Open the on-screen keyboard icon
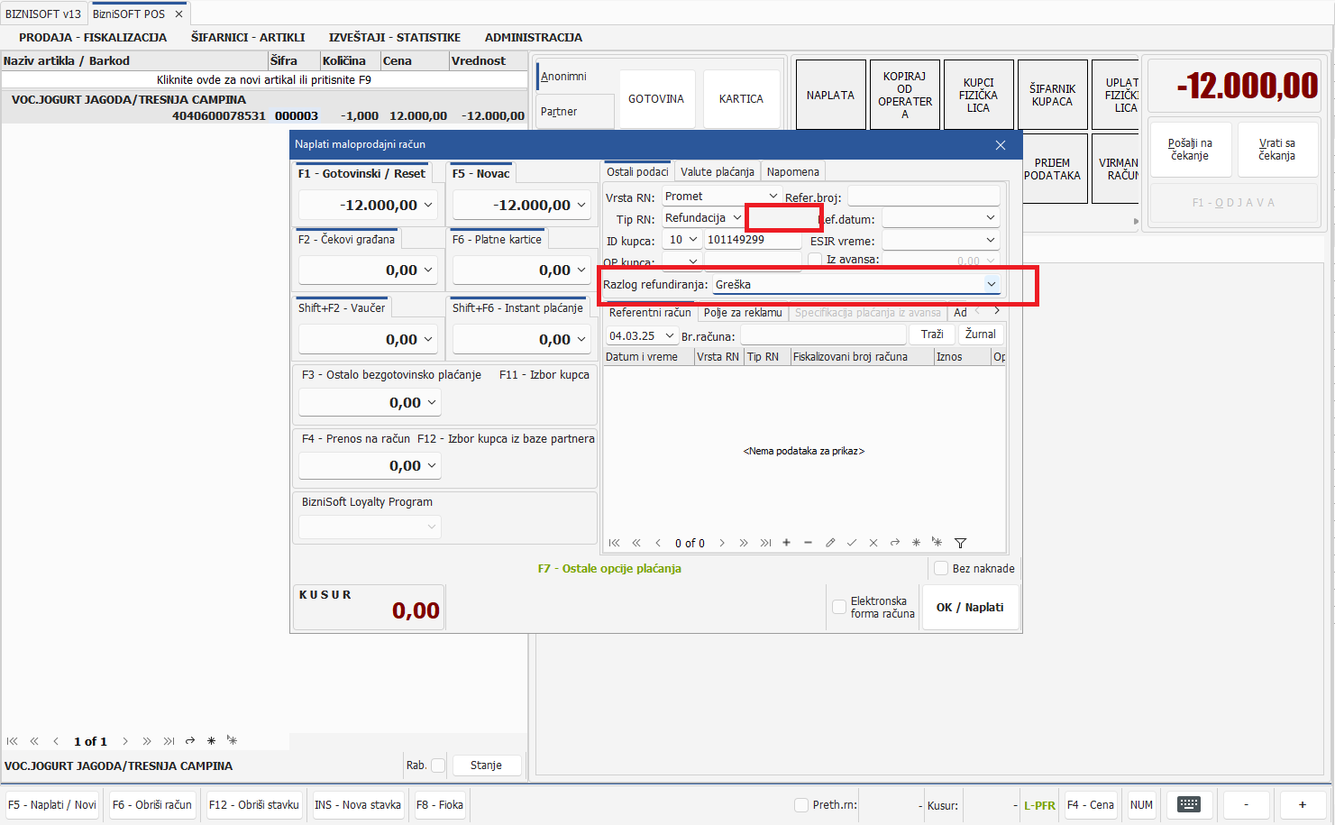This screenshot has width=1335, height=825. coord(1188,805)
